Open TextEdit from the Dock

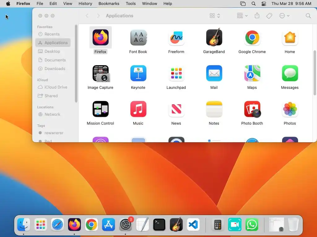142,224
